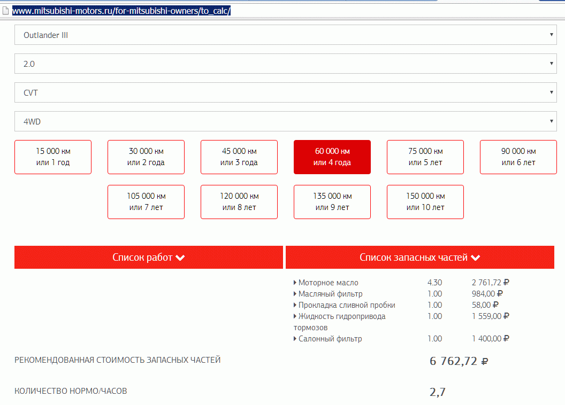
Task: Open the 4WD drive type dropdown
Action: pyautogui.click(x=285, y=121)
